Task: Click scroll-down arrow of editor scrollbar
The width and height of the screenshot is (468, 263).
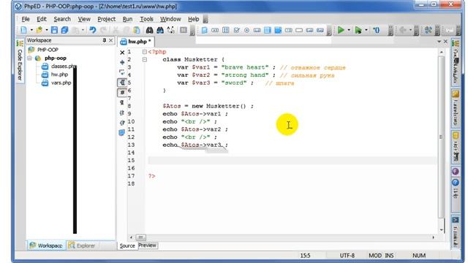Action: click(x=442, y=230)
